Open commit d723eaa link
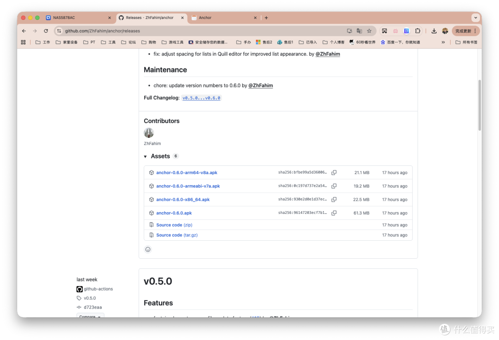The width and height of the screenshot is (499, 340). tap(92, 307)
